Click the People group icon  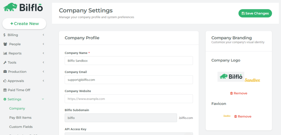(5, 44)
